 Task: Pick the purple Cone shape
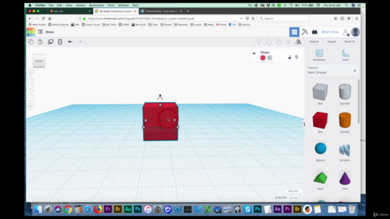coord(345,178)
